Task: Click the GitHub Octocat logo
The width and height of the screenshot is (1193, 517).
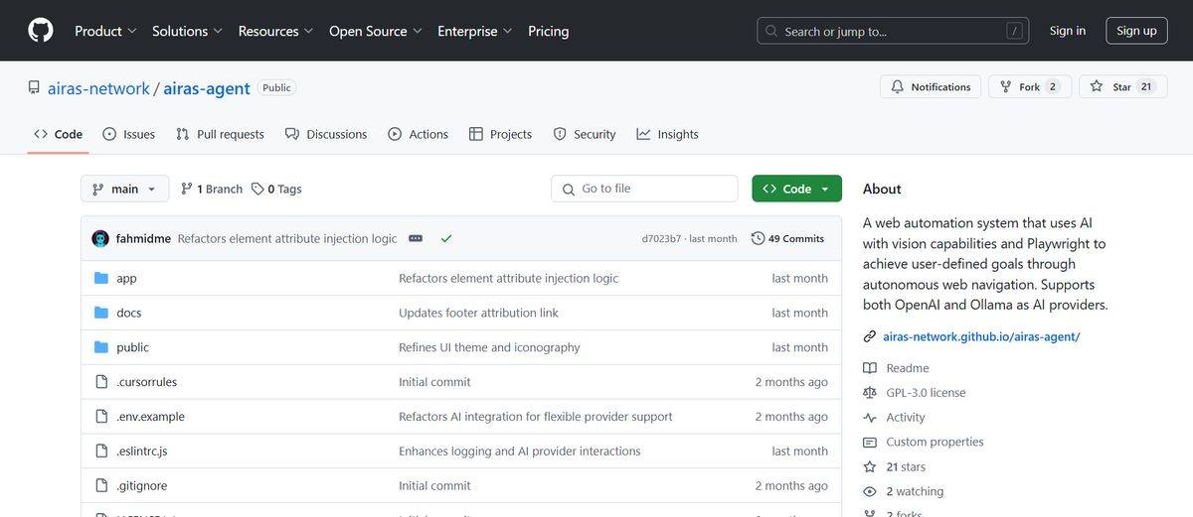Action: point(41,31)
